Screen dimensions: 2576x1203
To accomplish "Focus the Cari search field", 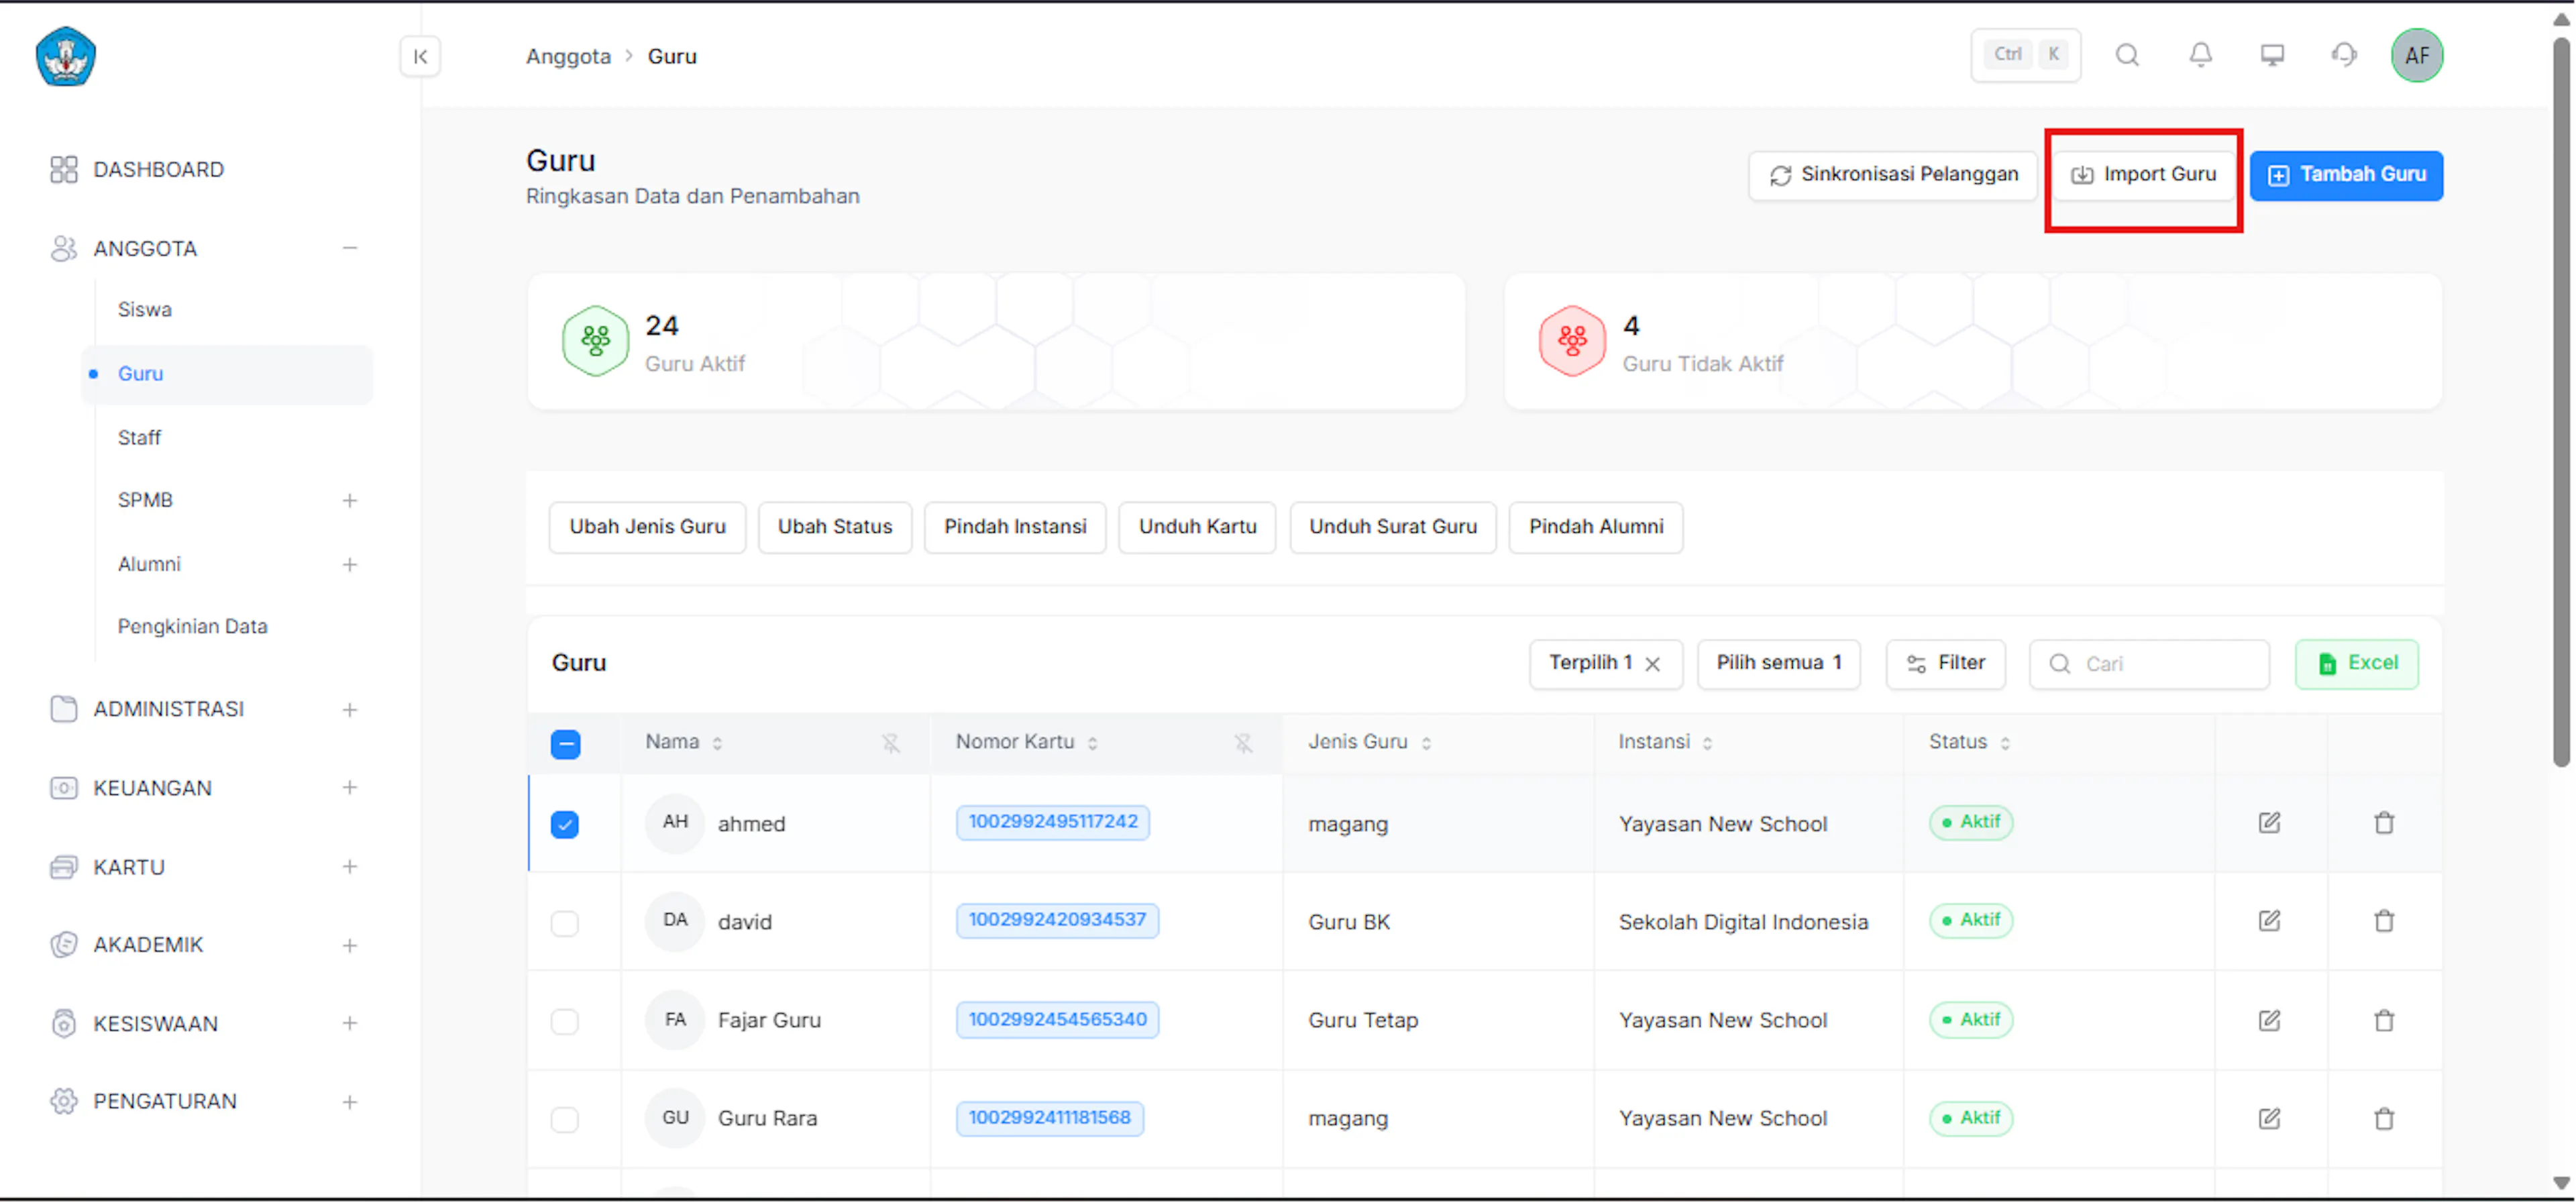I will [2149, 664].
